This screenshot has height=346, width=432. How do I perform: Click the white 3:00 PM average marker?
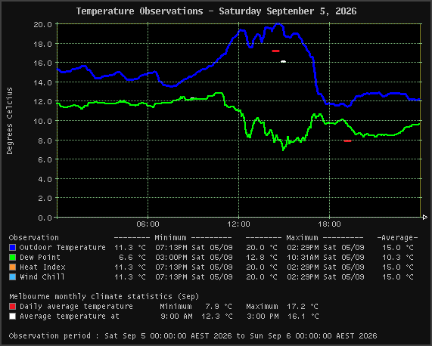283,62
